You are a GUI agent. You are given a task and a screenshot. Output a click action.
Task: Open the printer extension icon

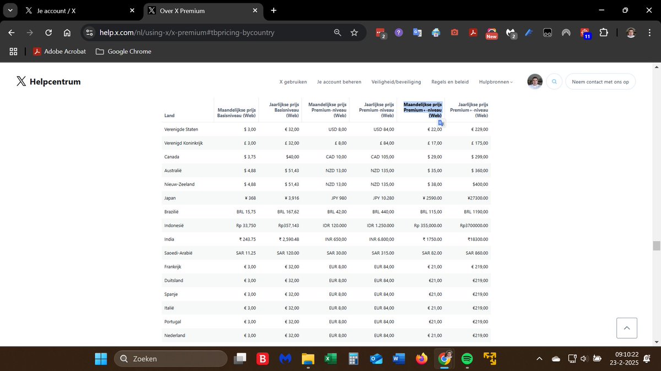[x=436, y=32]
